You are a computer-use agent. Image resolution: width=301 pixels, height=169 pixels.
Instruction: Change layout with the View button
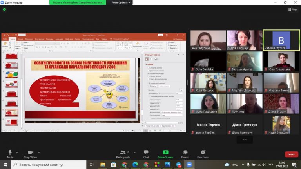pyautogui.click(x=293, y=9)
